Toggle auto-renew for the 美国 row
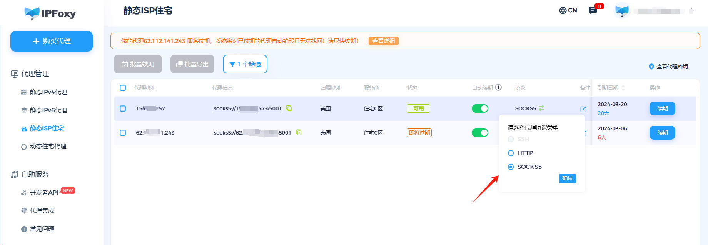This screenshot has height=245, width=708. coord(480,108)
